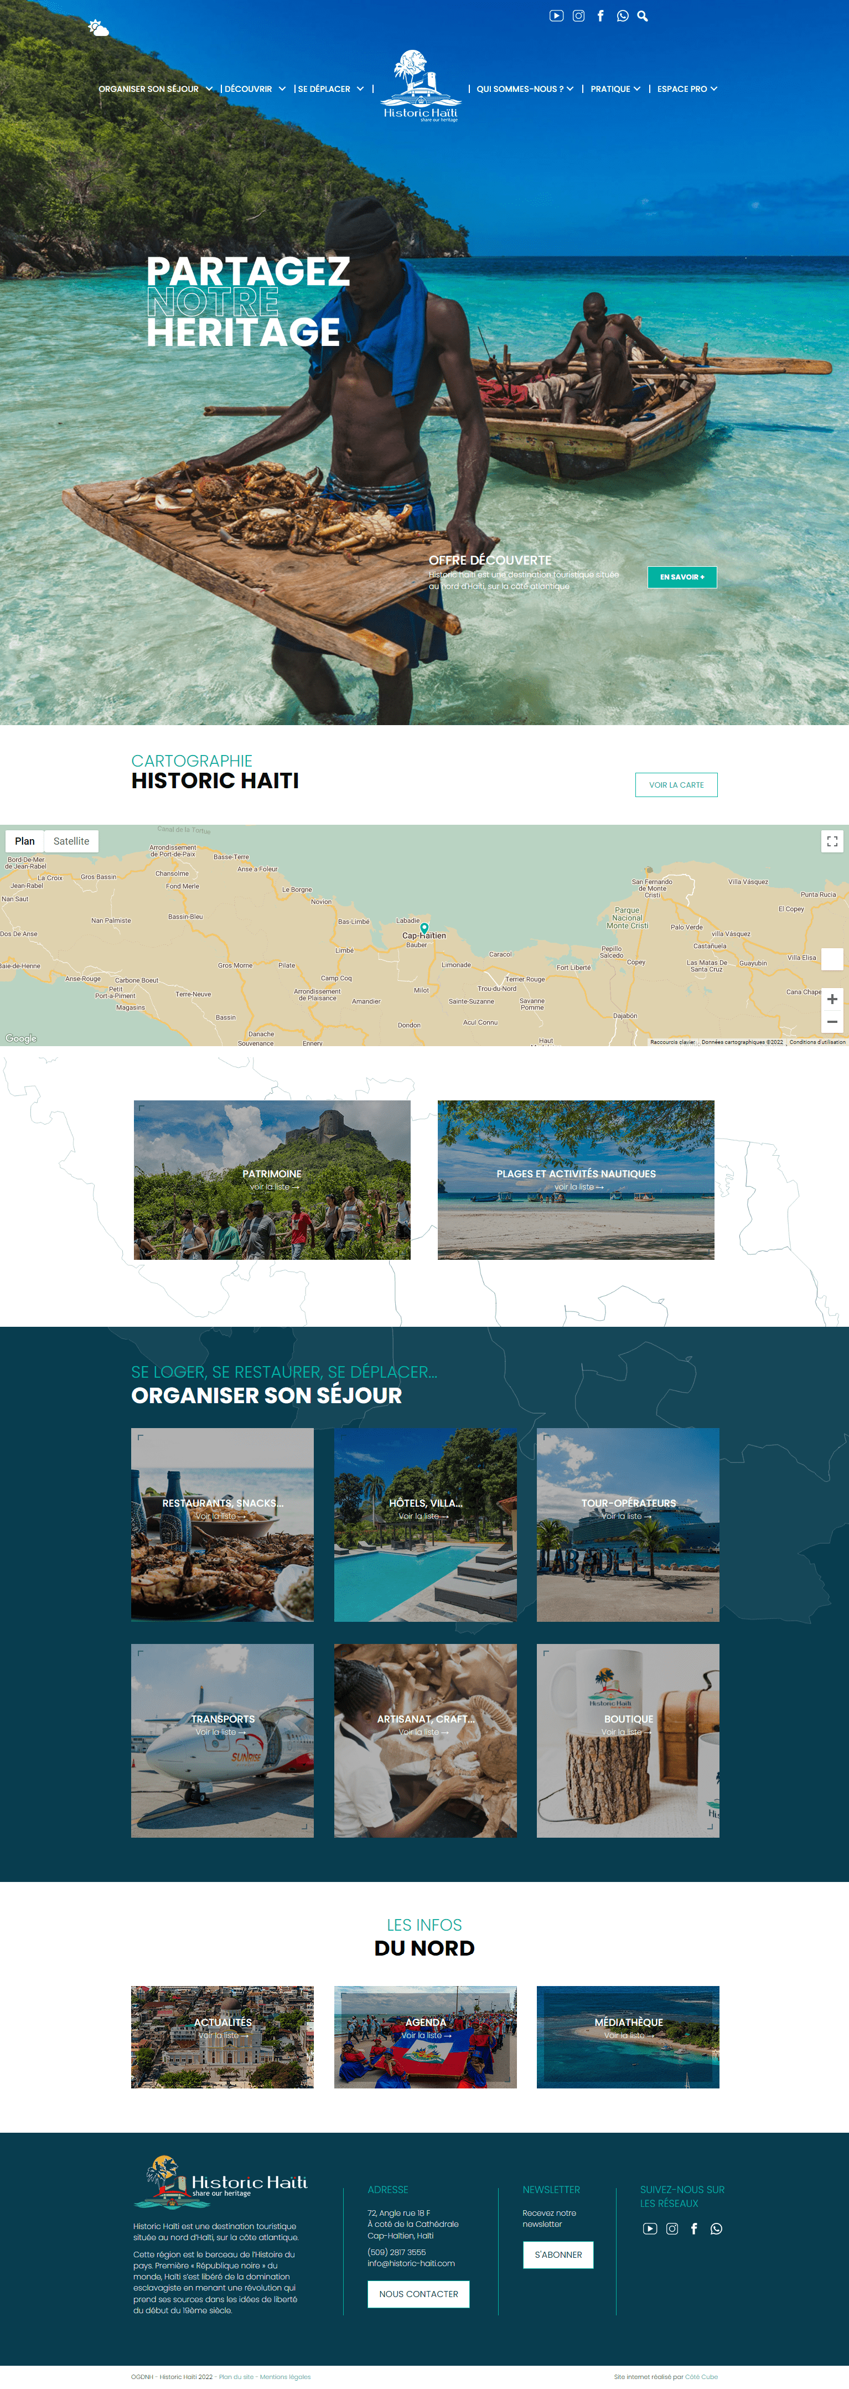This screenshot has height=2389, width=849.
Task: Click the info@historic-haiti.com email address
Action: click(x=411, y=2263)
